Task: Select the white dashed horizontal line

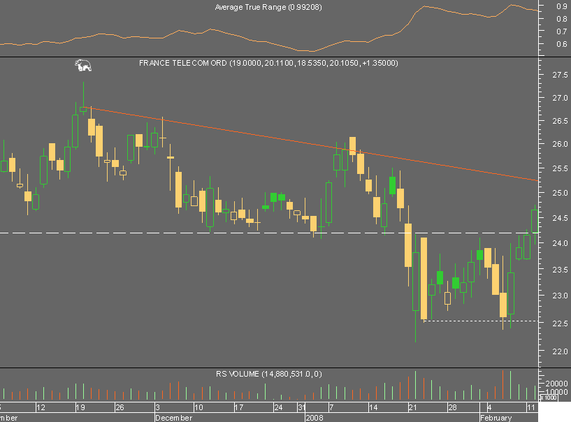Action: click(269, 233)
